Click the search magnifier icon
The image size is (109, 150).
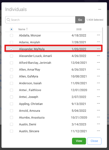[8, 20]
